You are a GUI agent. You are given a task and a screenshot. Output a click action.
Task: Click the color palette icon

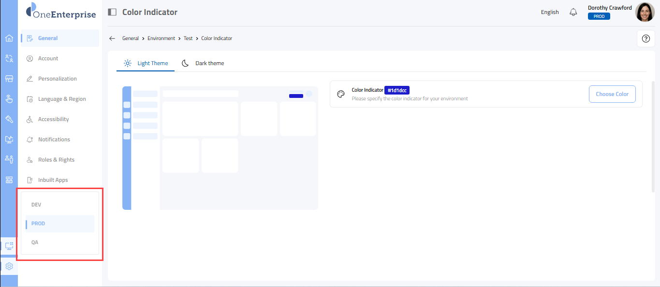click(341, 94)
